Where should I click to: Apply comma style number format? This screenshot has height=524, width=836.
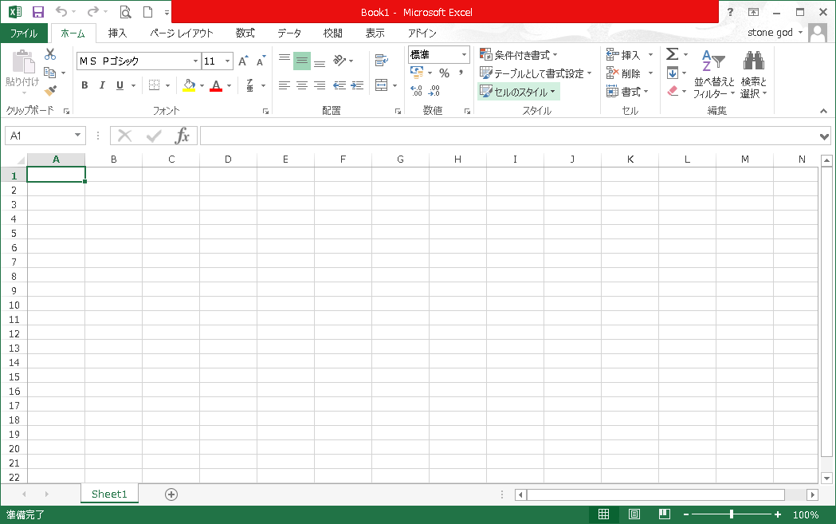[461, 73]
